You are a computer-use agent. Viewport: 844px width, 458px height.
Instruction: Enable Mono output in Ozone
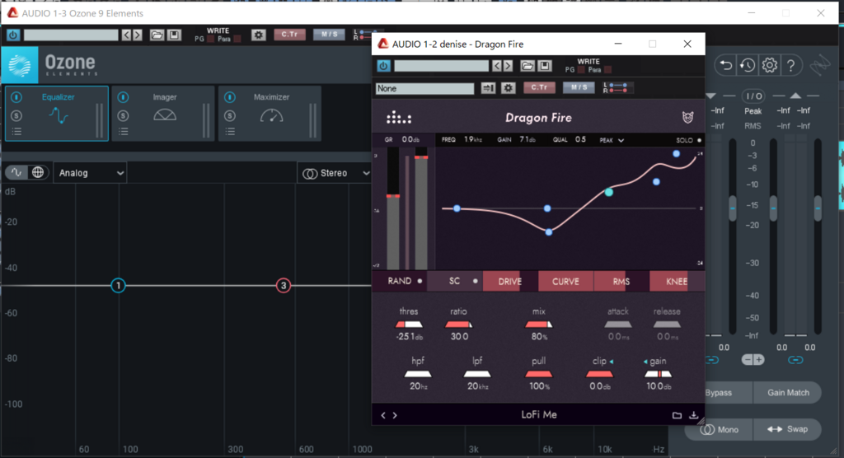coord(719,429)
